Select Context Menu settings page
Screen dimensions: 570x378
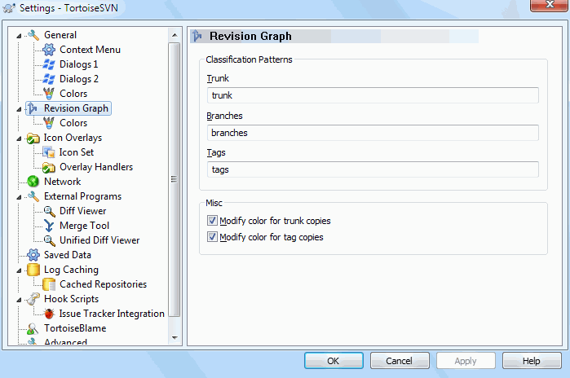(x=90, y=50)
